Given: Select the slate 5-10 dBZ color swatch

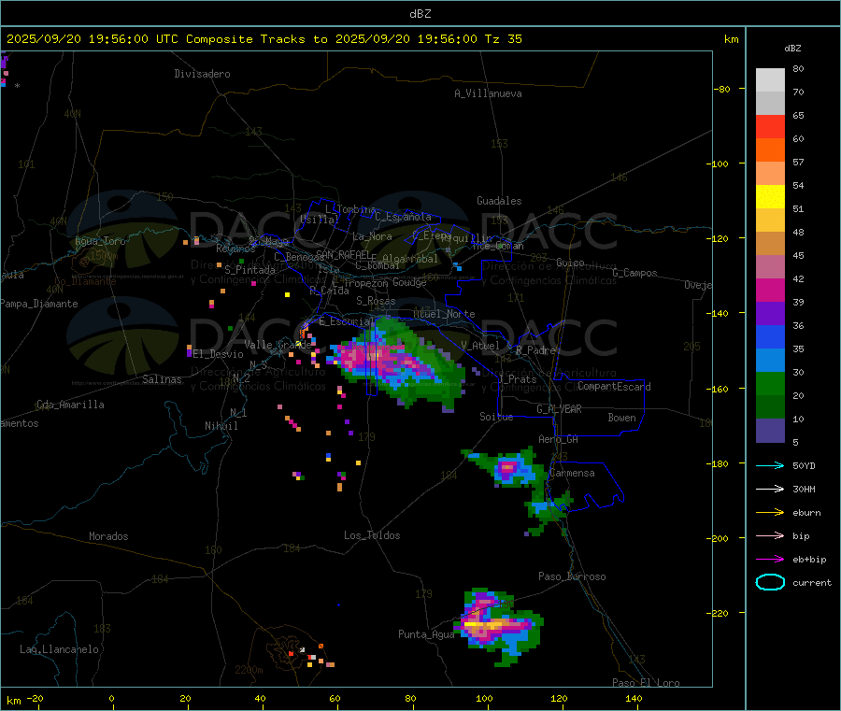Looking at the screenshot, I should (x=770, y=431).
